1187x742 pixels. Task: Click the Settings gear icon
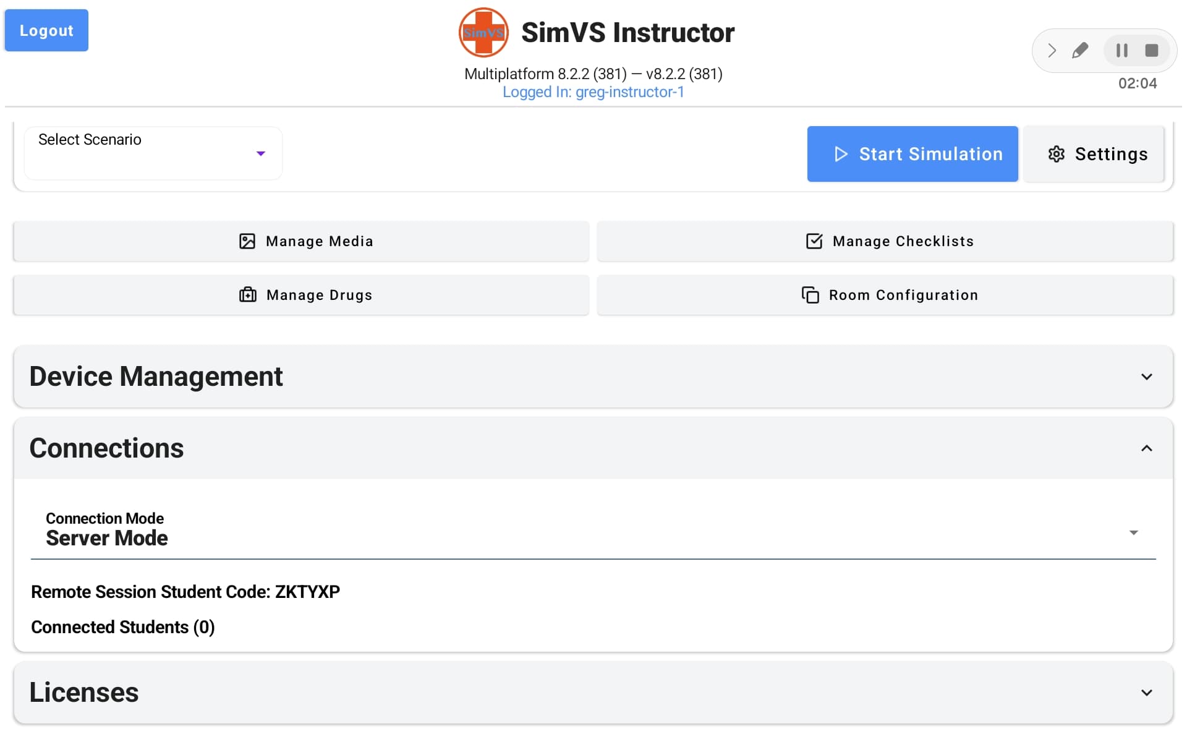coord(1056,154)
